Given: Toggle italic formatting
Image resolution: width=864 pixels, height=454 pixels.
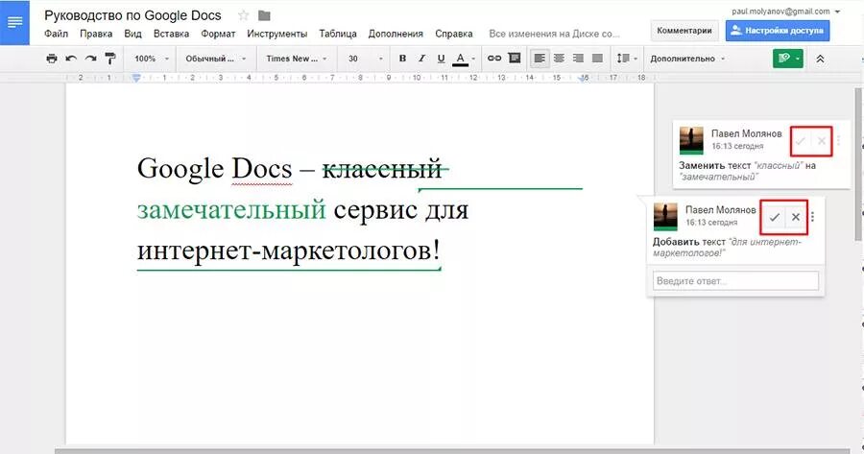Looking at the screenshot, I should tap(421, 59).
